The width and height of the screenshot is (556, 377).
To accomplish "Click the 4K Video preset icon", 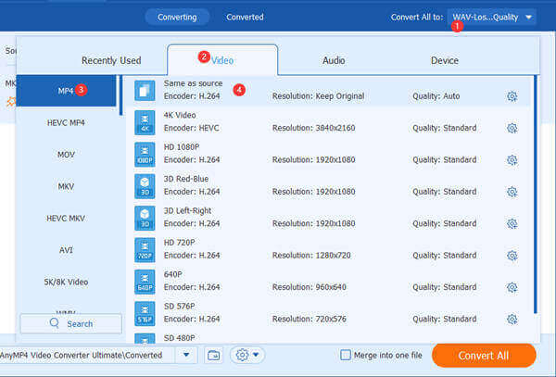I will pyautogui.click(x=145, y=122).
